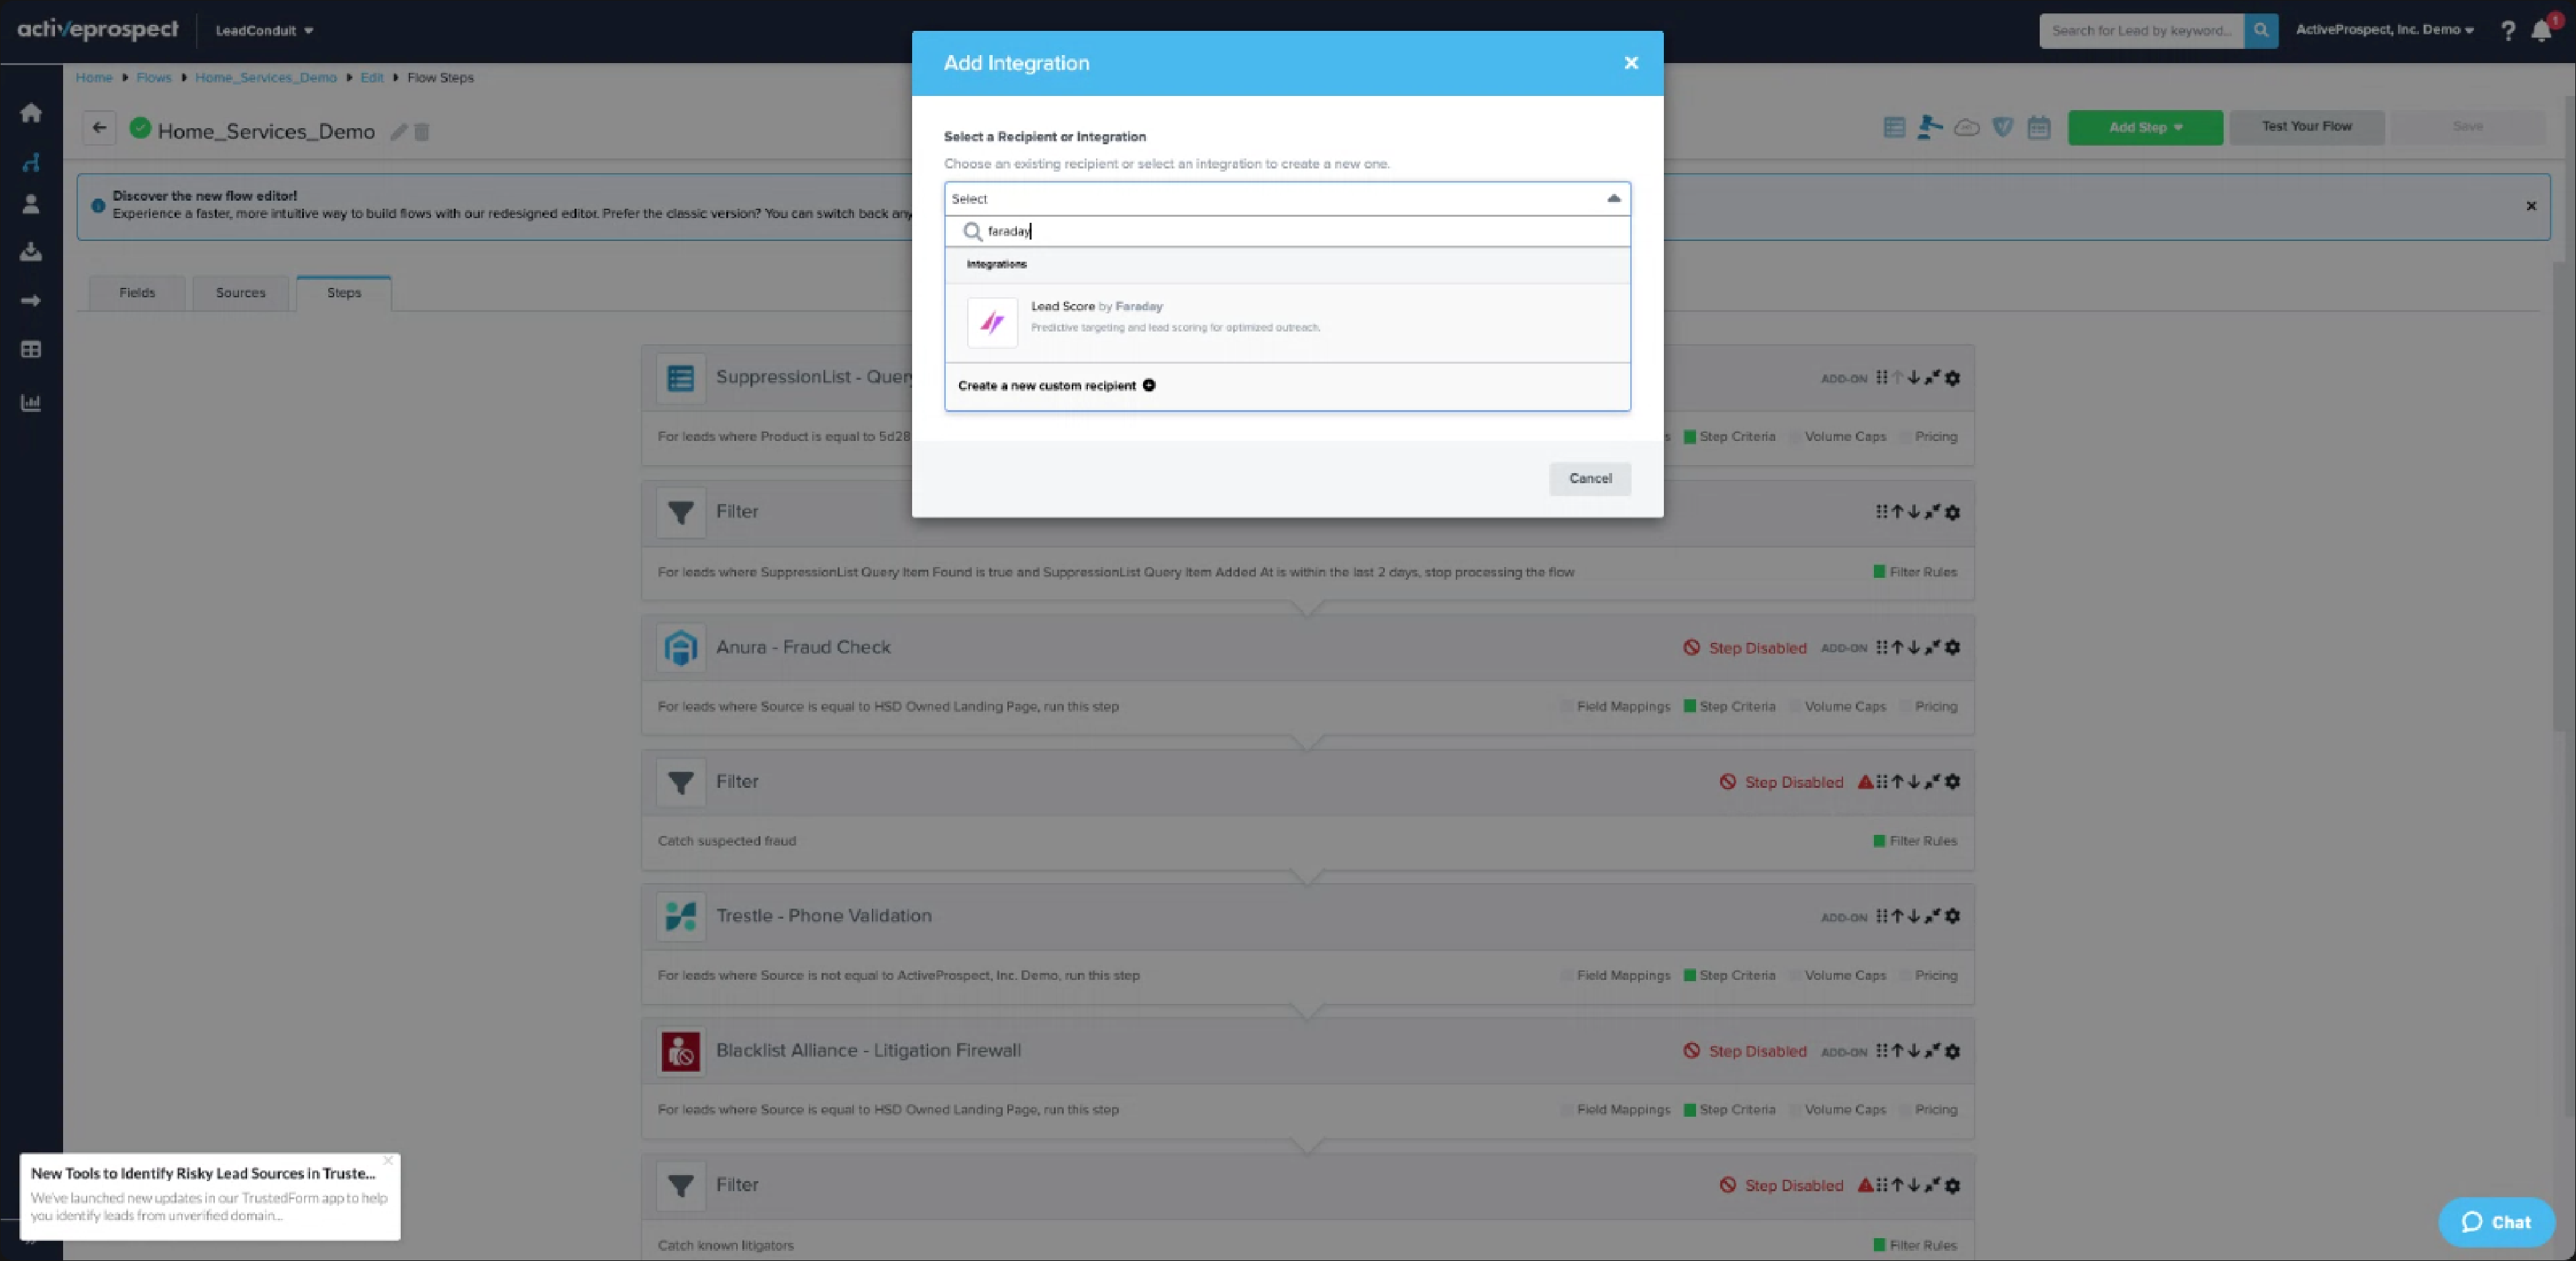Open the LeadConduit product dropdown
This screenshot has height=1261, width=2576.
[x=264, y=31]
